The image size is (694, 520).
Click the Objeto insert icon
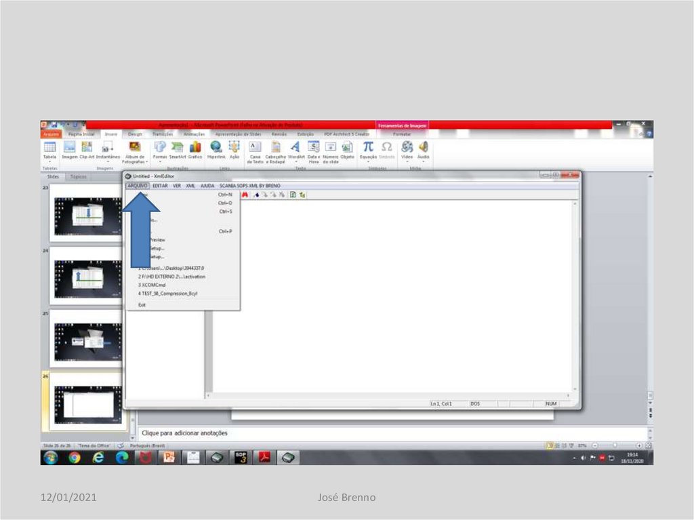(x=347, y=150)
